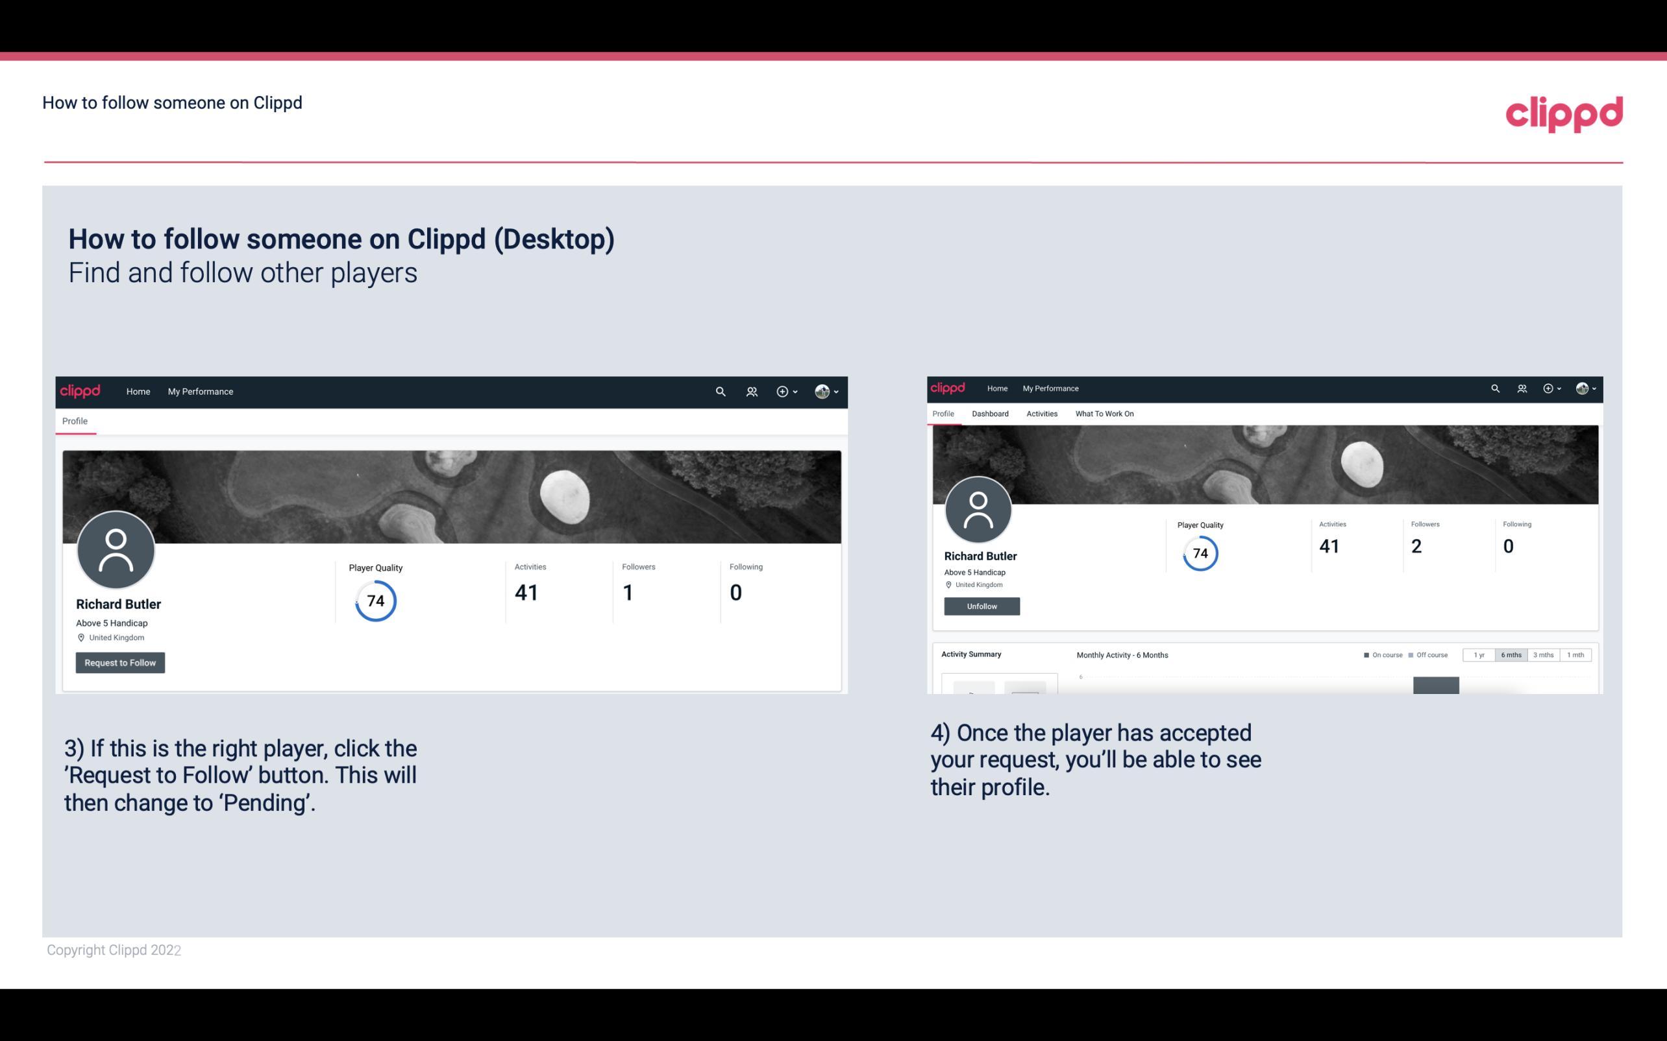The image size is (1667, 1041).
Task: Click the 'Unfollow' button on right panel
Action: tap(980, 606)
